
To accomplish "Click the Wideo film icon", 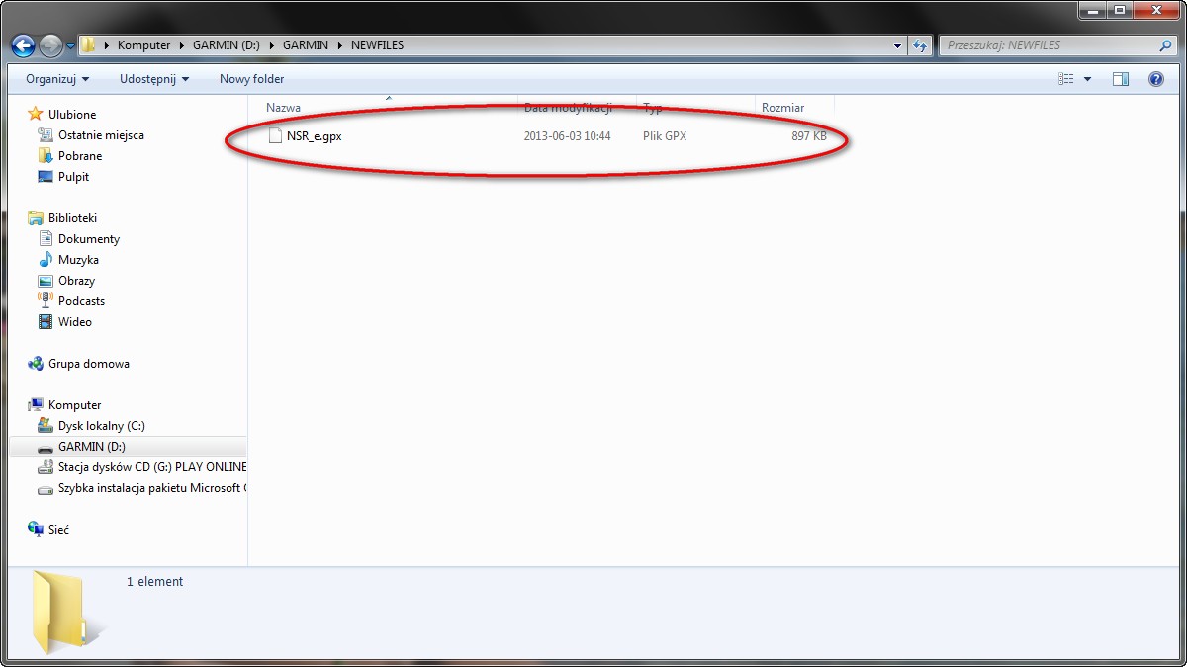I will 45,322.
